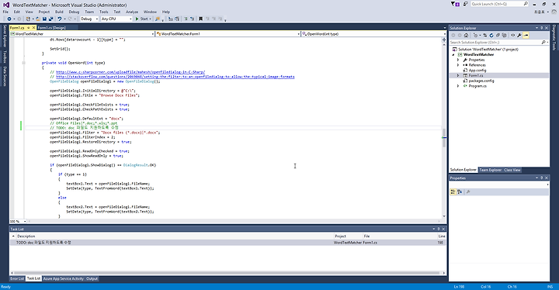Open Any CPU platform dropdown
Viewport: 559px width, 290px height.
[116, 19]
